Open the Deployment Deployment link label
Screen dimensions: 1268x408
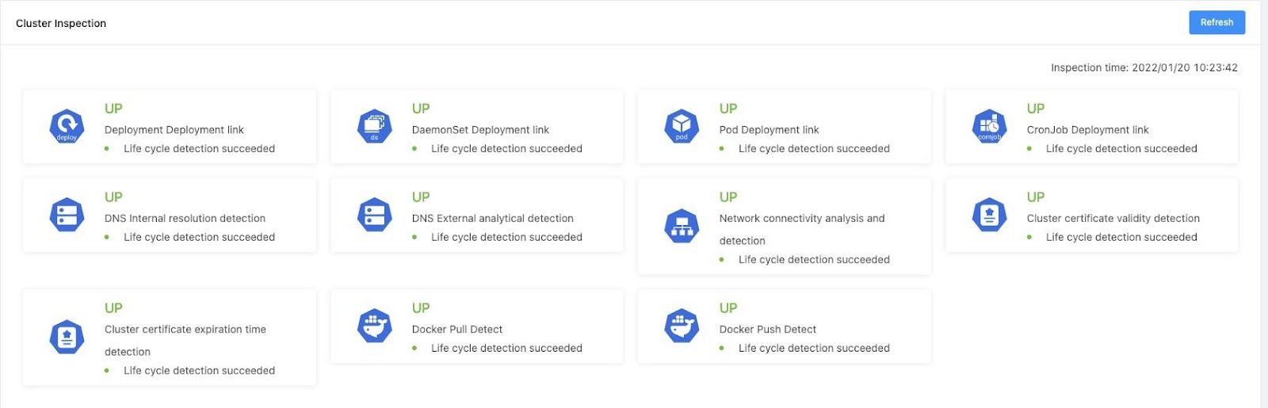coord(174,130)
